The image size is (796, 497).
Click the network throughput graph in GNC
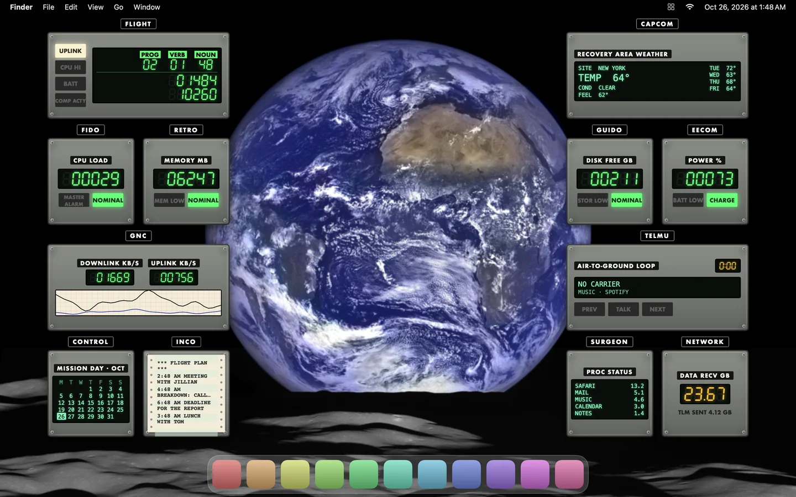point(138,303)
